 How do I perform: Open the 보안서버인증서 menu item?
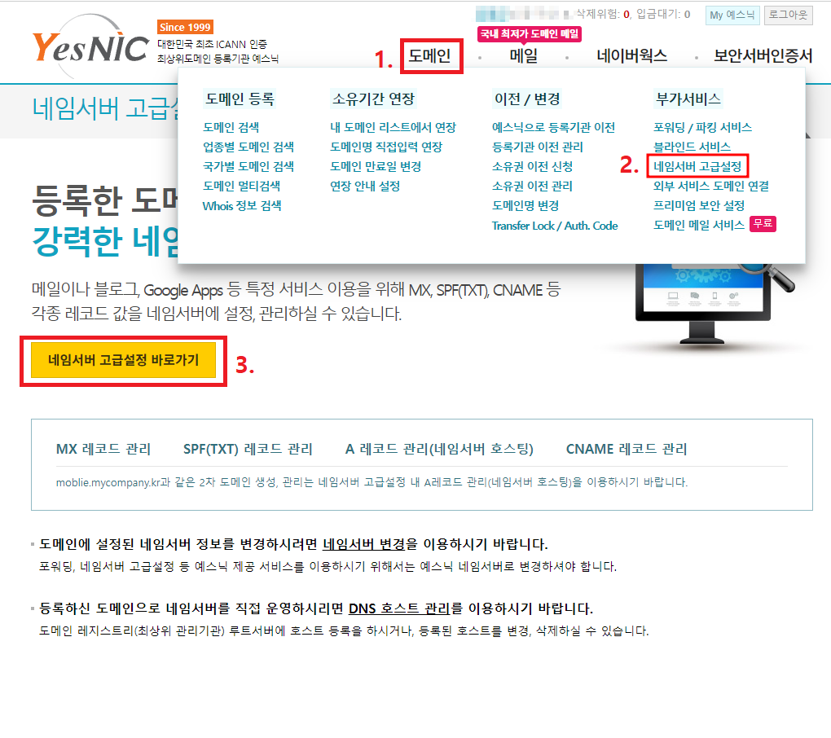763,55
